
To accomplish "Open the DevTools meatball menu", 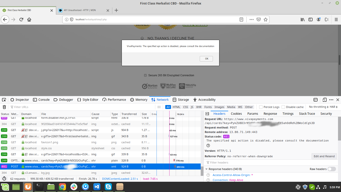I will click(331, 99).
